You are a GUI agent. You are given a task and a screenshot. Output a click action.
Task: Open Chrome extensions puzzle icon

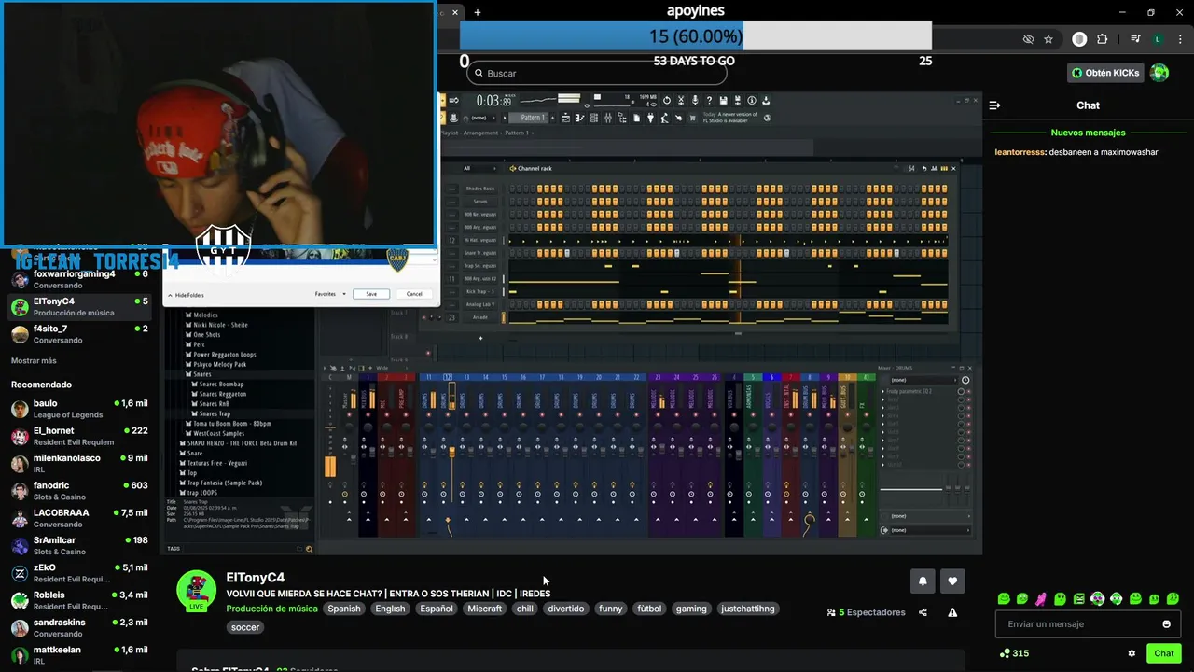[x=1103, y=39]
